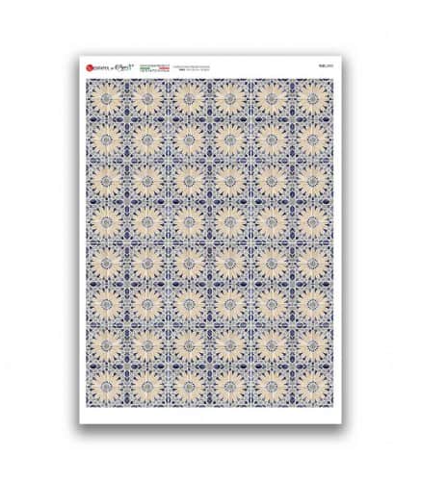
Task: Click the red circular brand logo
Action: coord(90,67)
